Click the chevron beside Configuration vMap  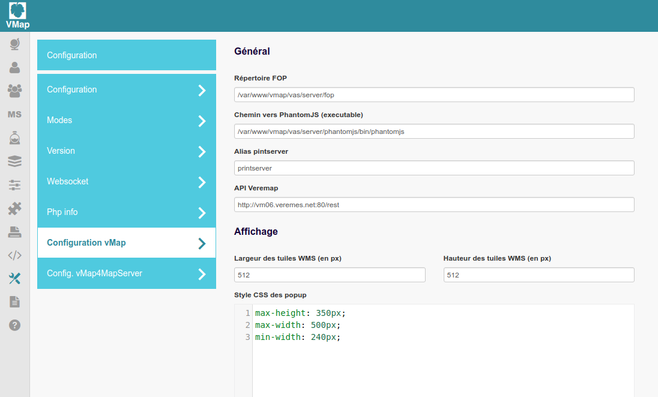pyautogui.click(x=202, y=243)
